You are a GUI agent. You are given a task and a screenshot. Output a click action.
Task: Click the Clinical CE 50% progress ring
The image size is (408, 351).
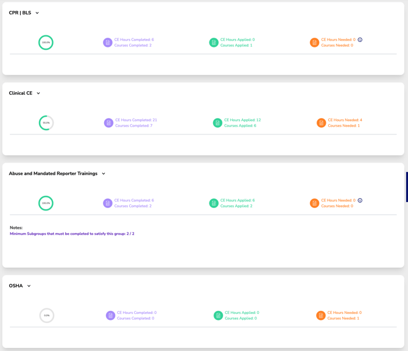46,123
